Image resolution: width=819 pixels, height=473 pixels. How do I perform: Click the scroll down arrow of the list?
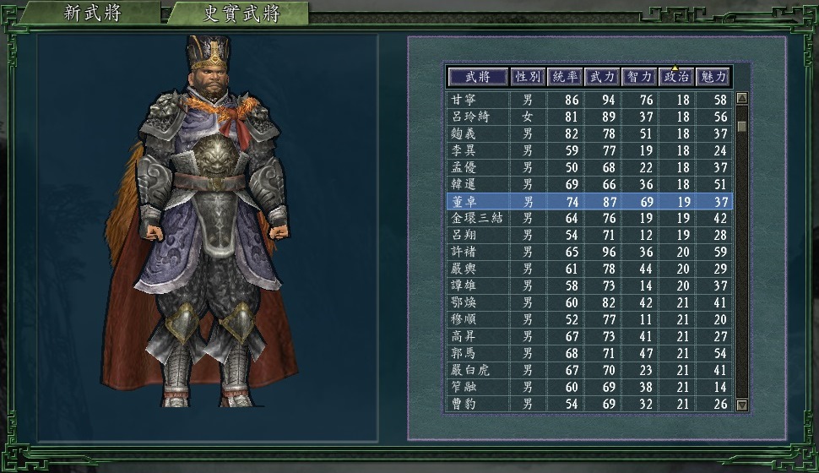[741, 405]
